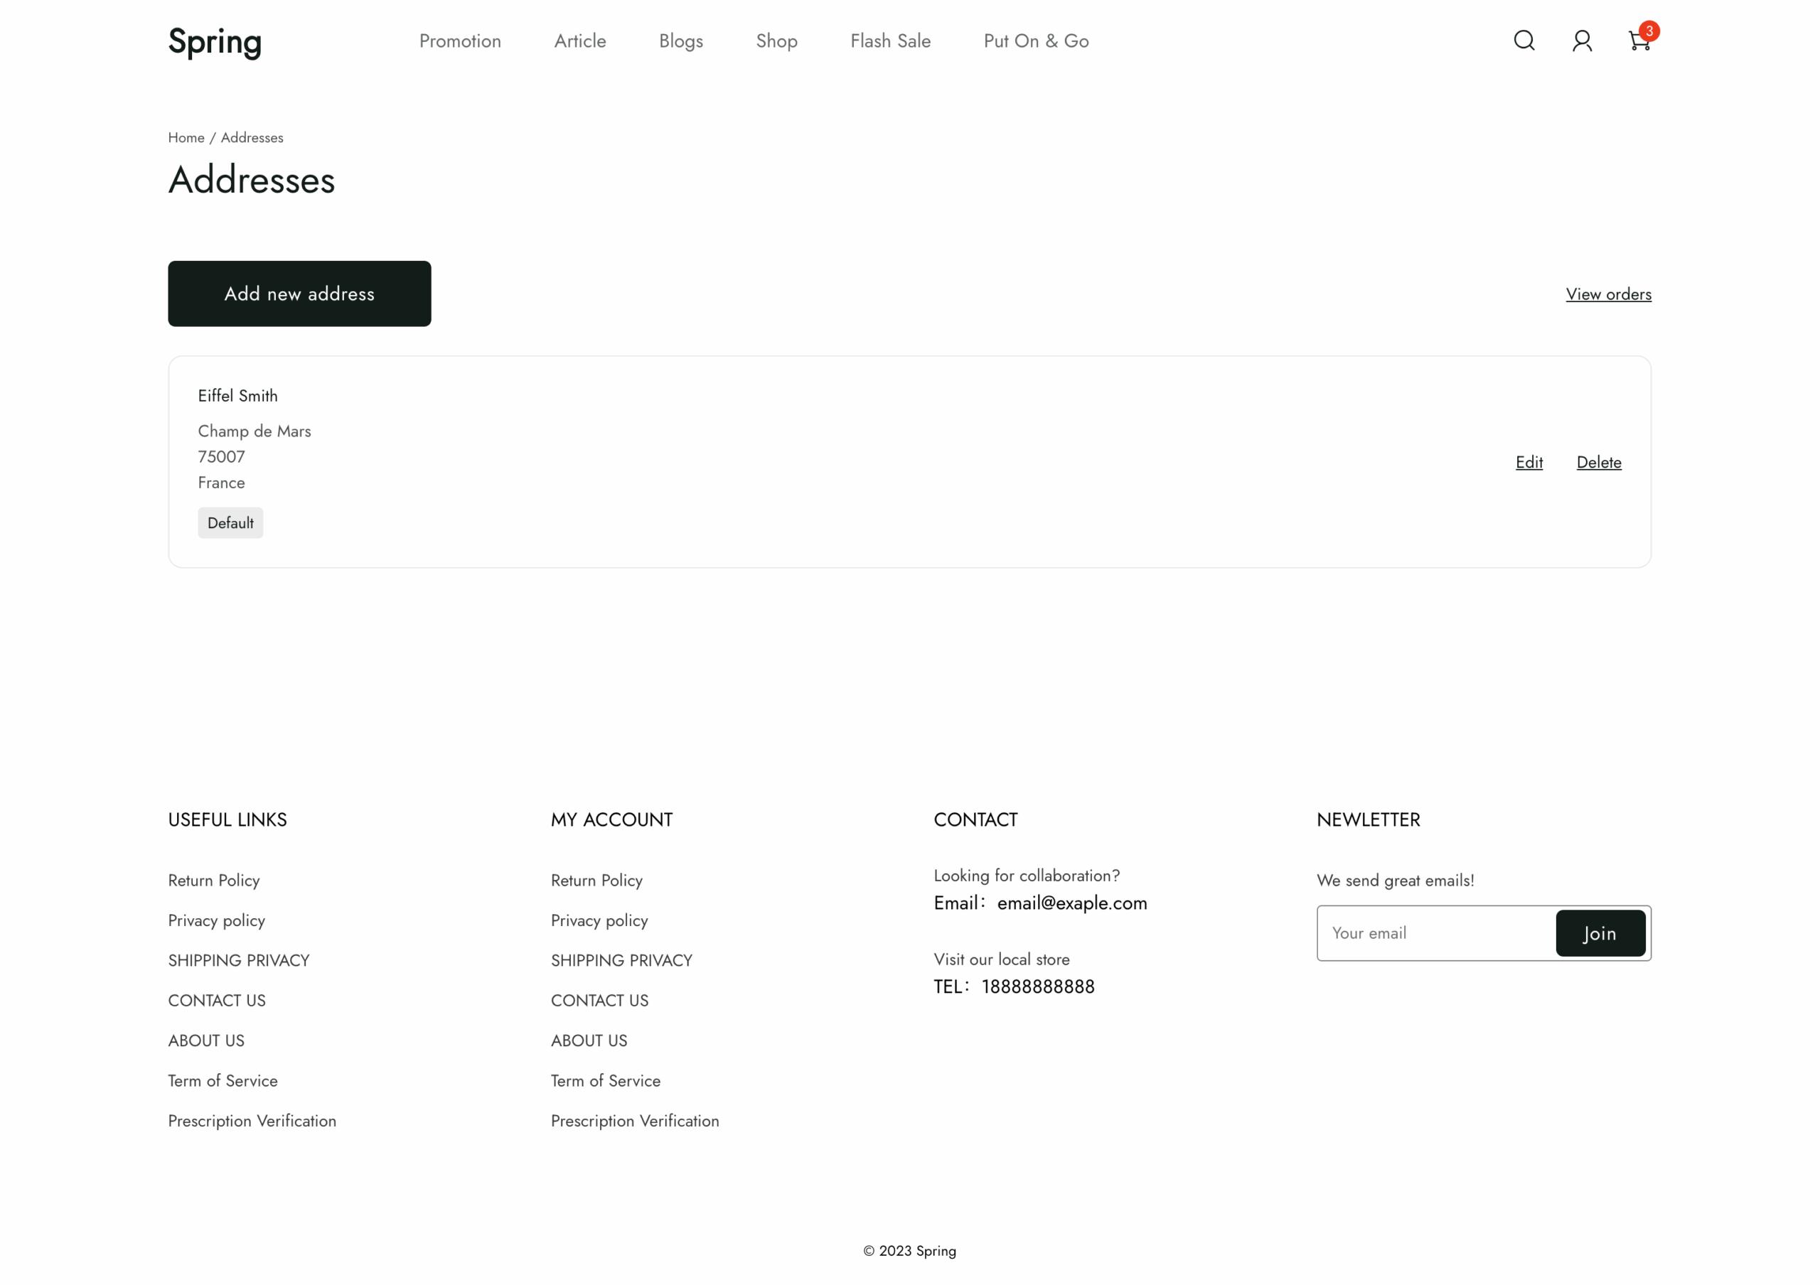Click the Champ de Mars line
The image size is (1820, 1285).
(x=255, y=431)
